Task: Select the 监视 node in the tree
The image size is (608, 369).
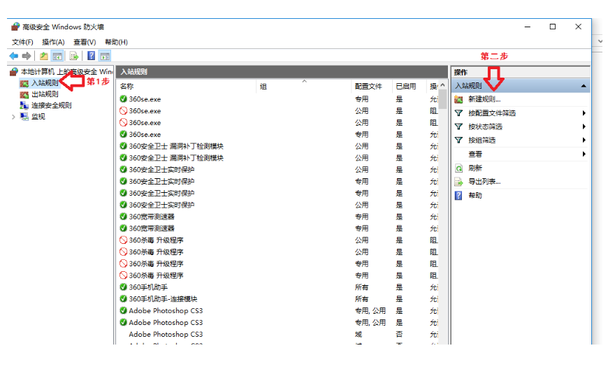Action: 38,117
